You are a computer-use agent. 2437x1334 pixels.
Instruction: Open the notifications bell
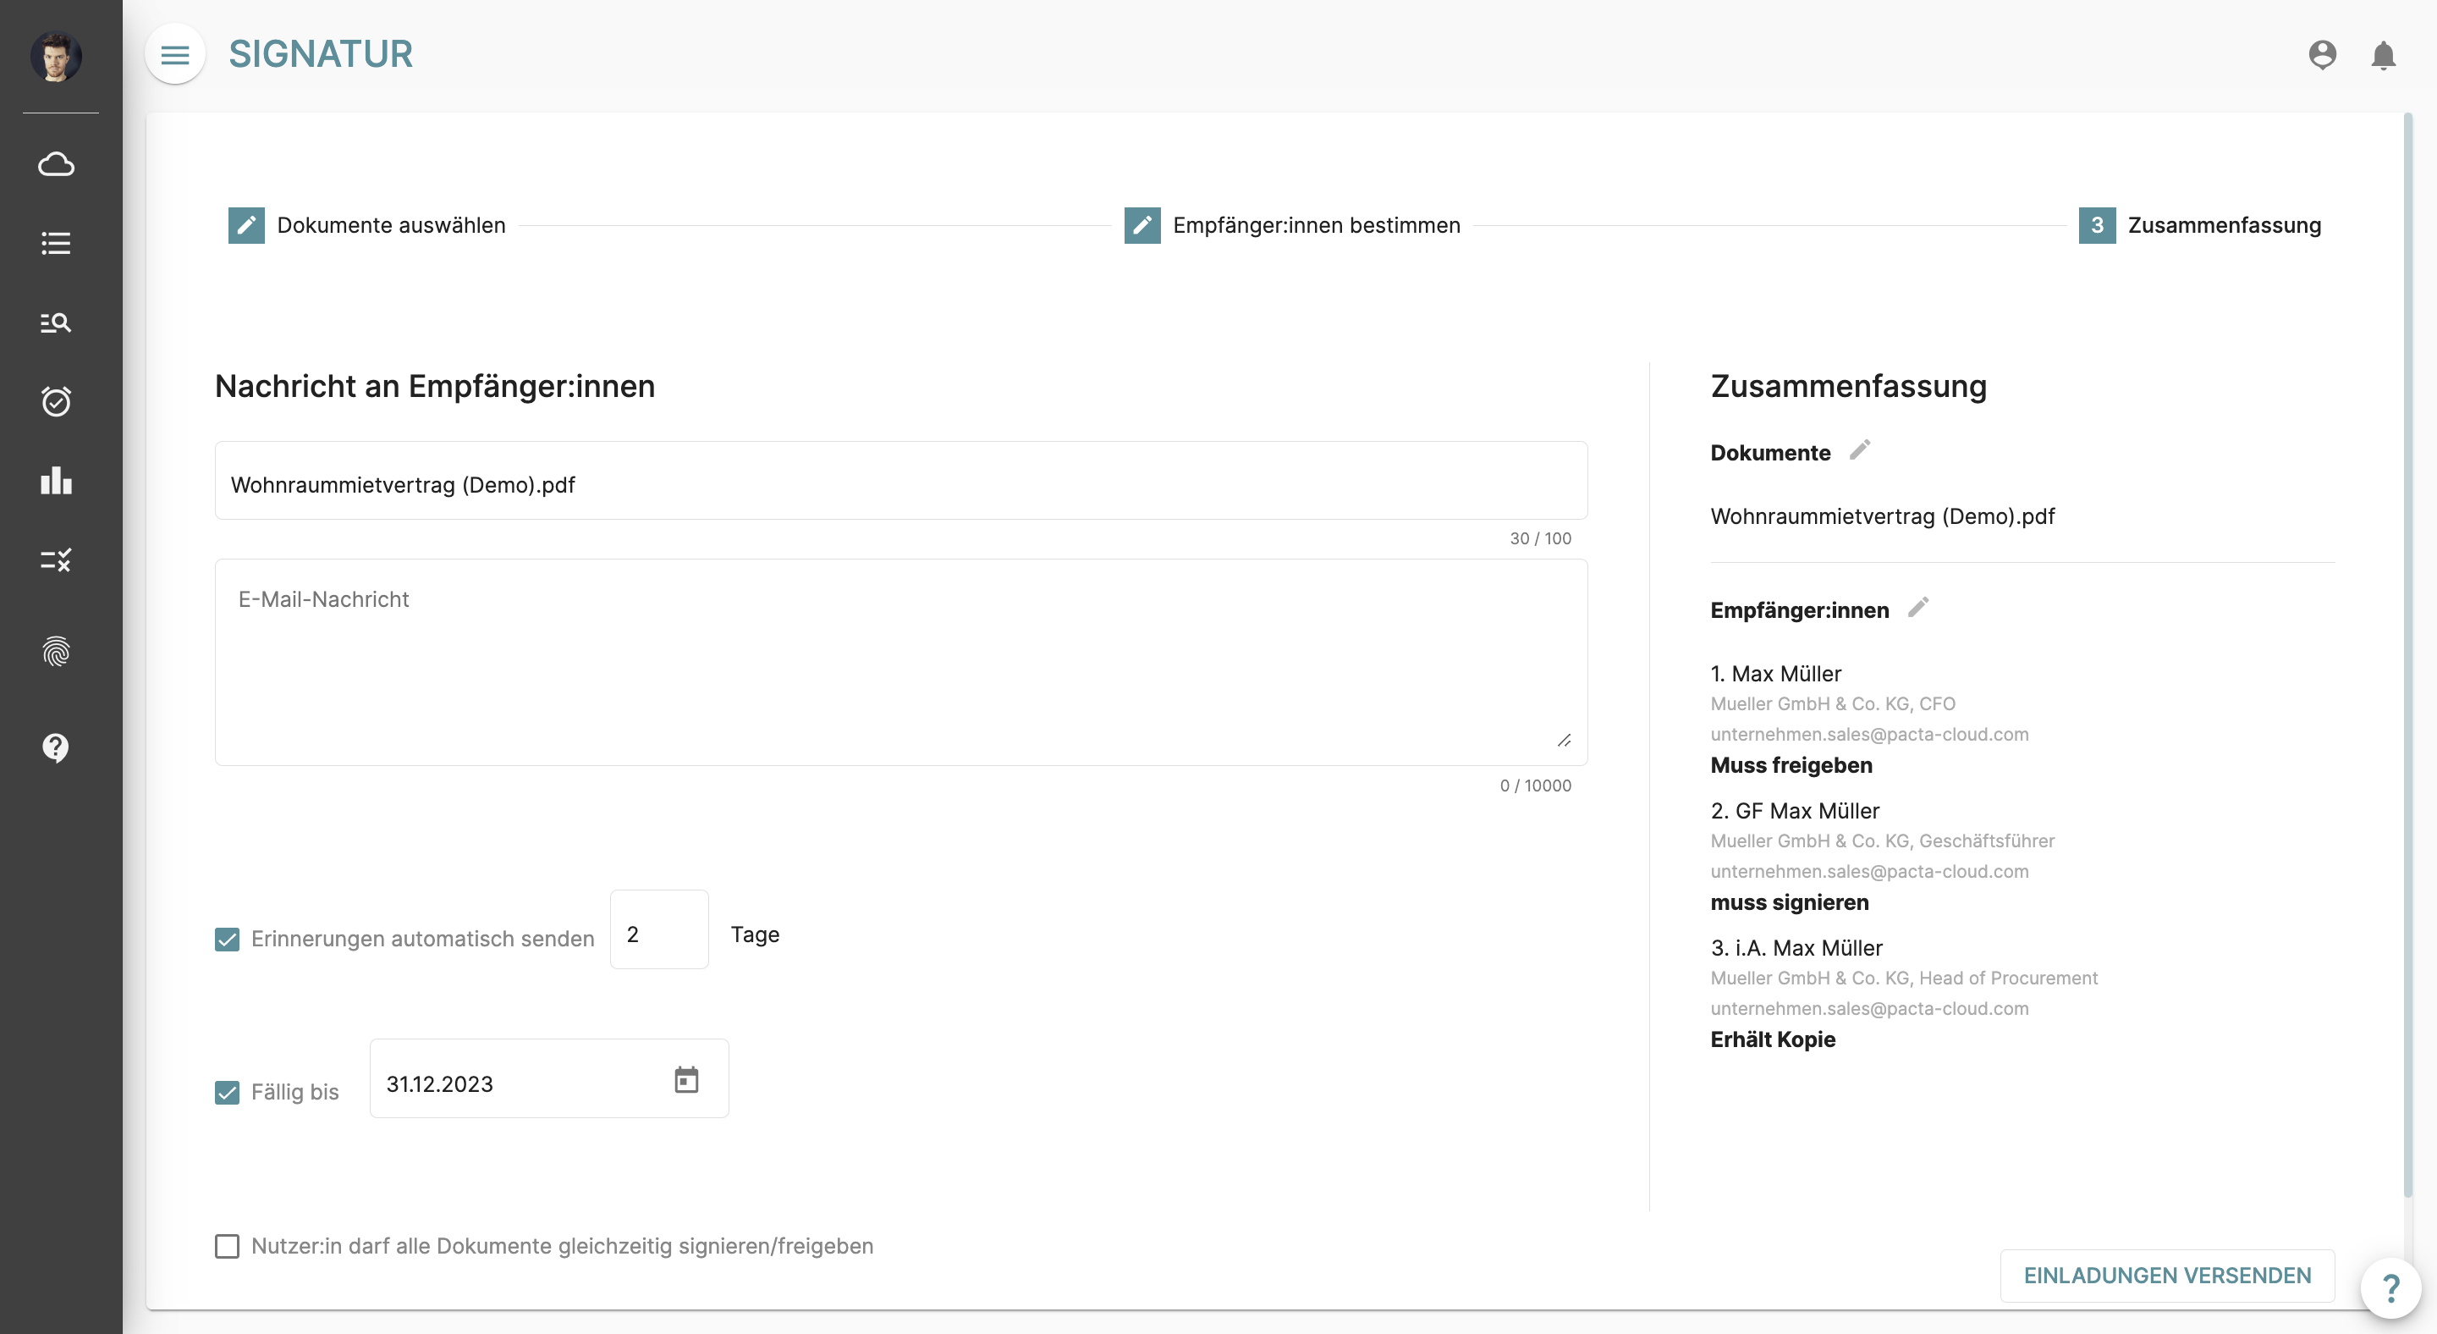pyautogui.click(x=2383, y=55)
